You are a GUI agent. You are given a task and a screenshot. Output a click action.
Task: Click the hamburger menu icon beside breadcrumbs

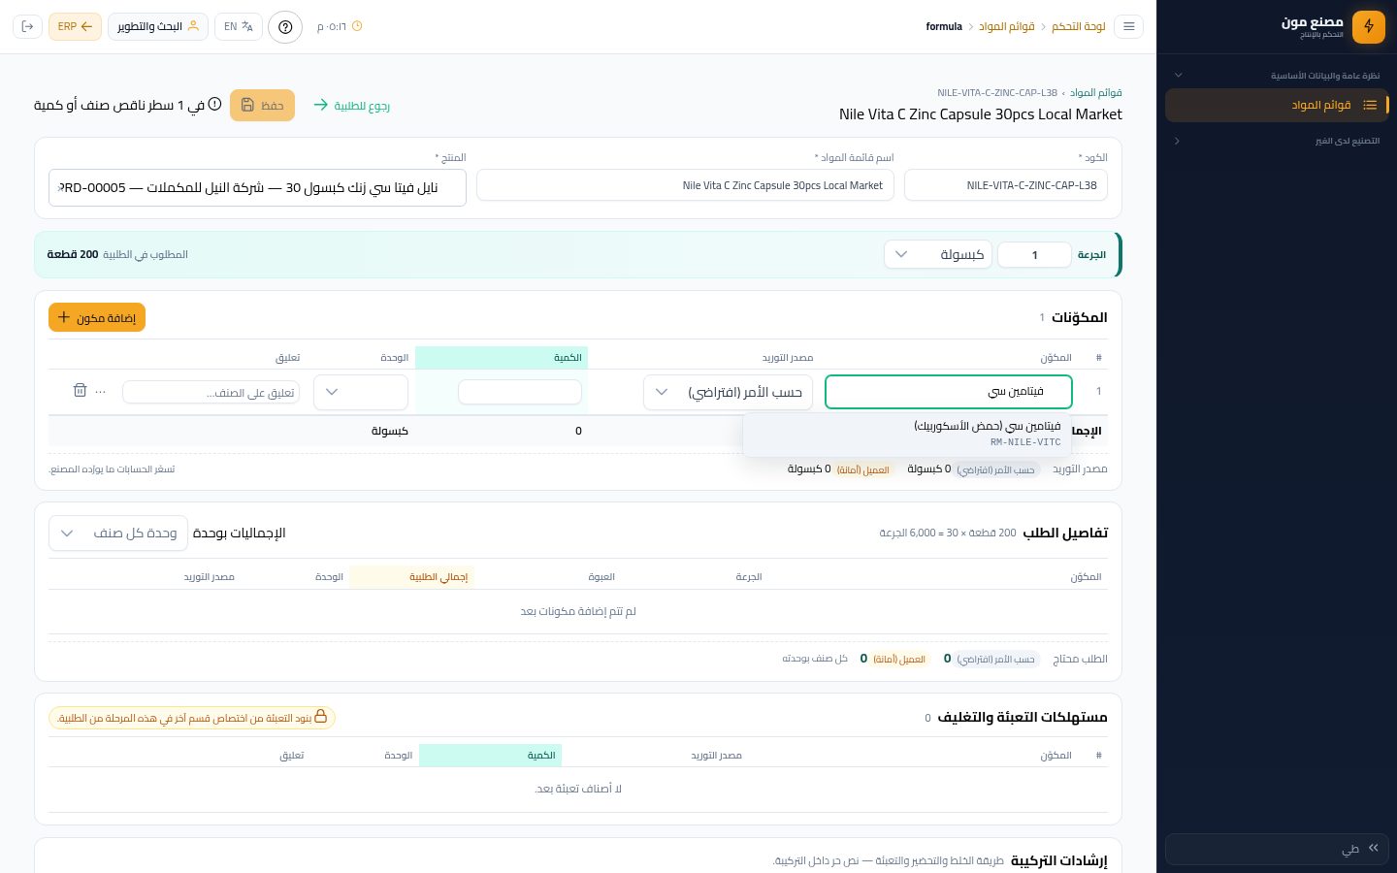(1129, 26)
